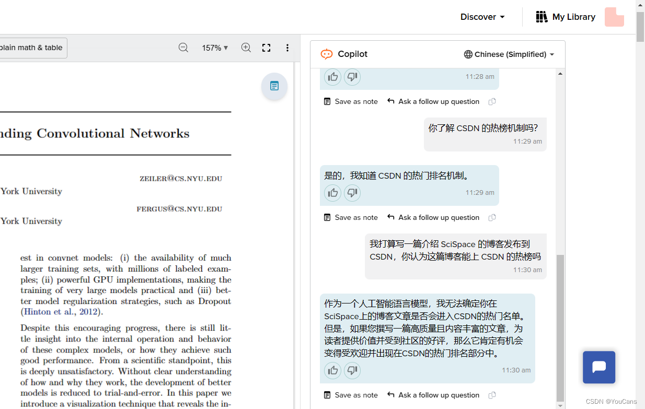Viewport: 645px width, 409px height.
Task: Change Chinese (Simplified) language dropdown
Action: point(509,54)
